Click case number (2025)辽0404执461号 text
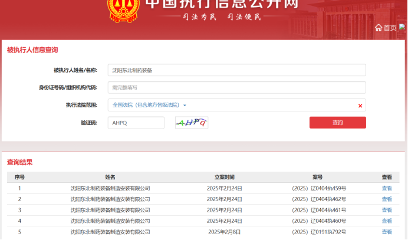This screenshot has width=408, height=240. (319, 210)
